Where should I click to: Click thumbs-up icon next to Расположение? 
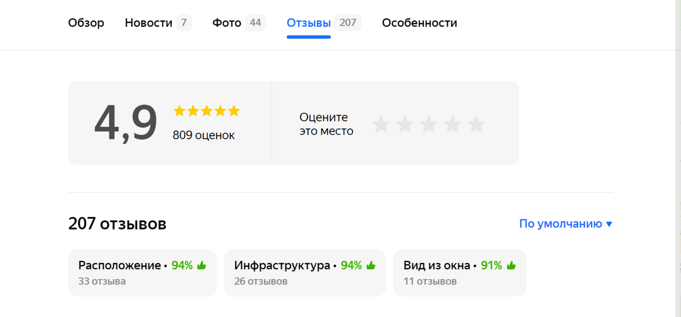tap(201, 265)
